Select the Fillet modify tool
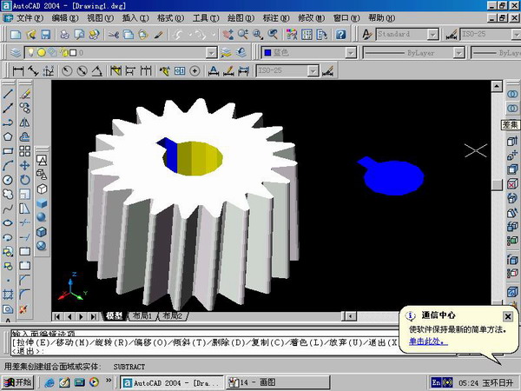This screenshot has width=521, height=391. click(x=25, y=295)
